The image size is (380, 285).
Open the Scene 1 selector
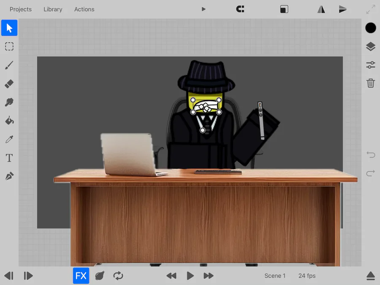(275, 276)
